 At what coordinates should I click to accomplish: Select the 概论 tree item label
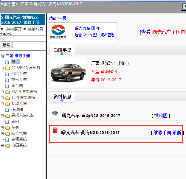15,62
